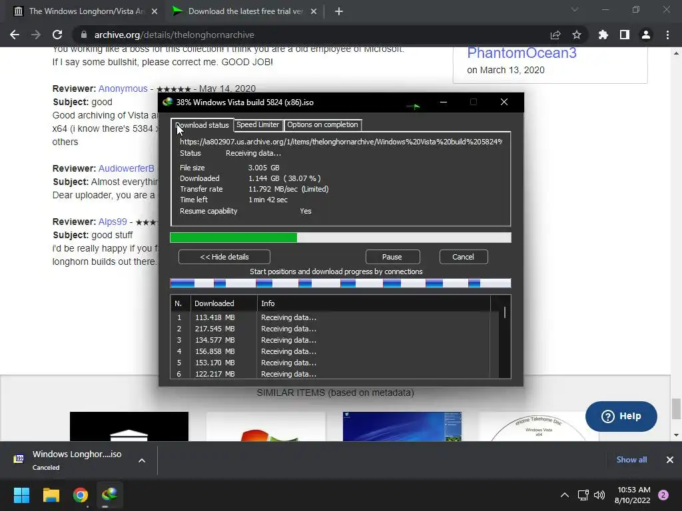Open the PhantomOcean3 uploader link
The height and width of the screenshot is (511, 682).
pyautogui.click(x=521, y=53)
